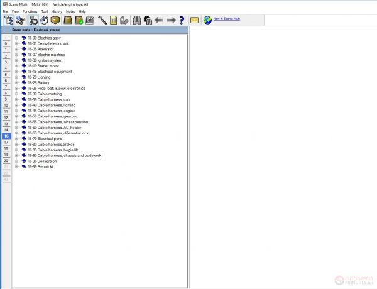Click the info network diagram icon
This screenshot has height=289, width=377.
21,20
